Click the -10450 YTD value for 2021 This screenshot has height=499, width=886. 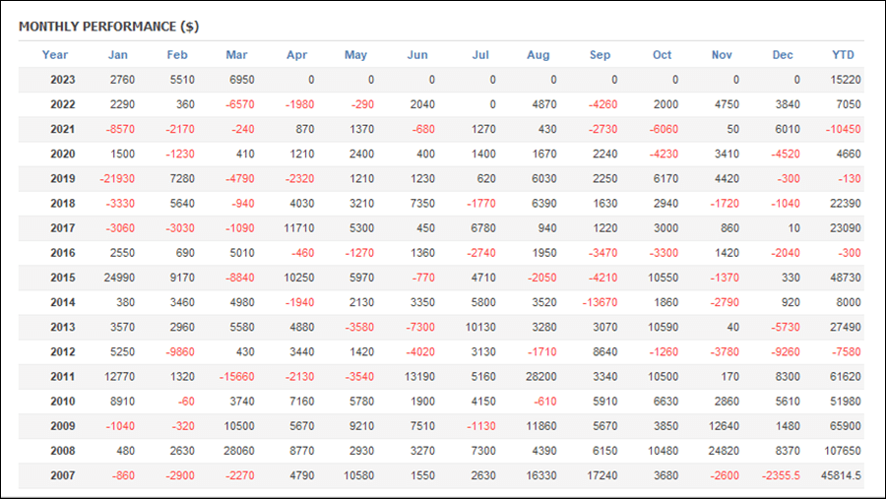[x=843, y=129]
